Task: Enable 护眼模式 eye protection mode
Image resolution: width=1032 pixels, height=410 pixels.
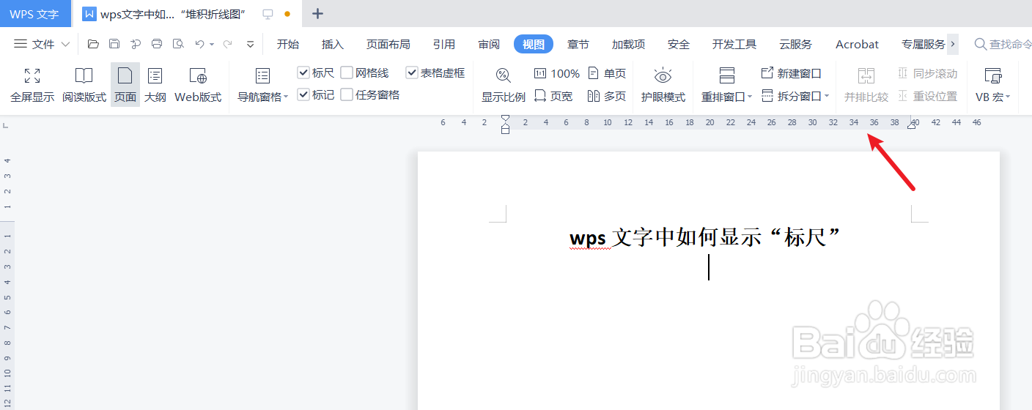Action: click(x=663, y=85)
